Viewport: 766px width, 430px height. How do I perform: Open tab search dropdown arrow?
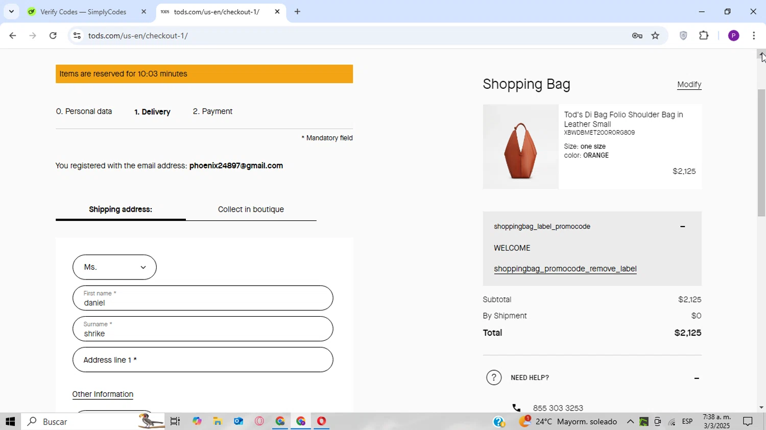tap(11, 12)
